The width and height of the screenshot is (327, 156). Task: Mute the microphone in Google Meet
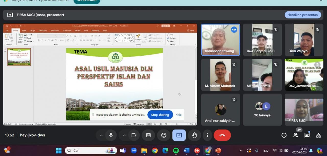point(111,135)
